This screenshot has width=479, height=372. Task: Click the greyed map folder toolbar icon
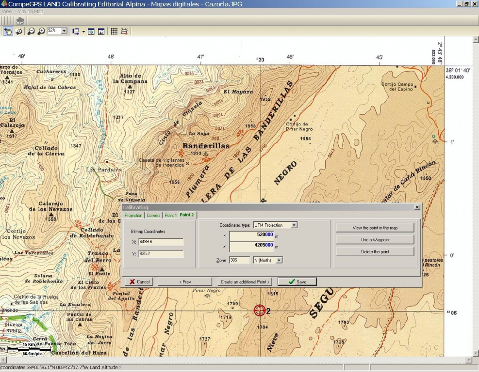[20, 21]
